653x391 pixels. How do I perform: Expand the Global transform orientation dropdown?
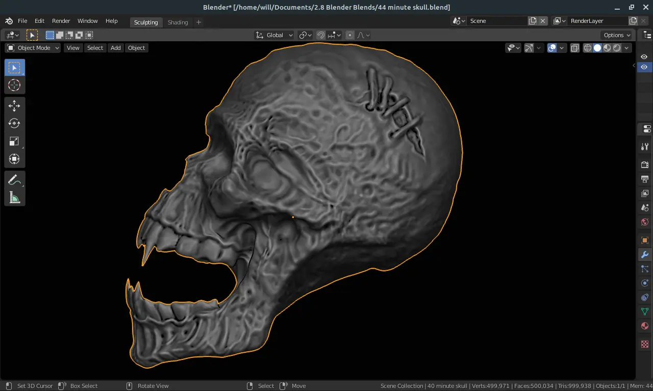(274, 35)
